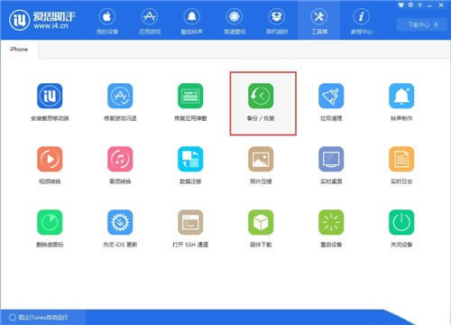Expand the title bar dropdown arrow menu
This screenshot has width=451, height=325.
(419, 5)
